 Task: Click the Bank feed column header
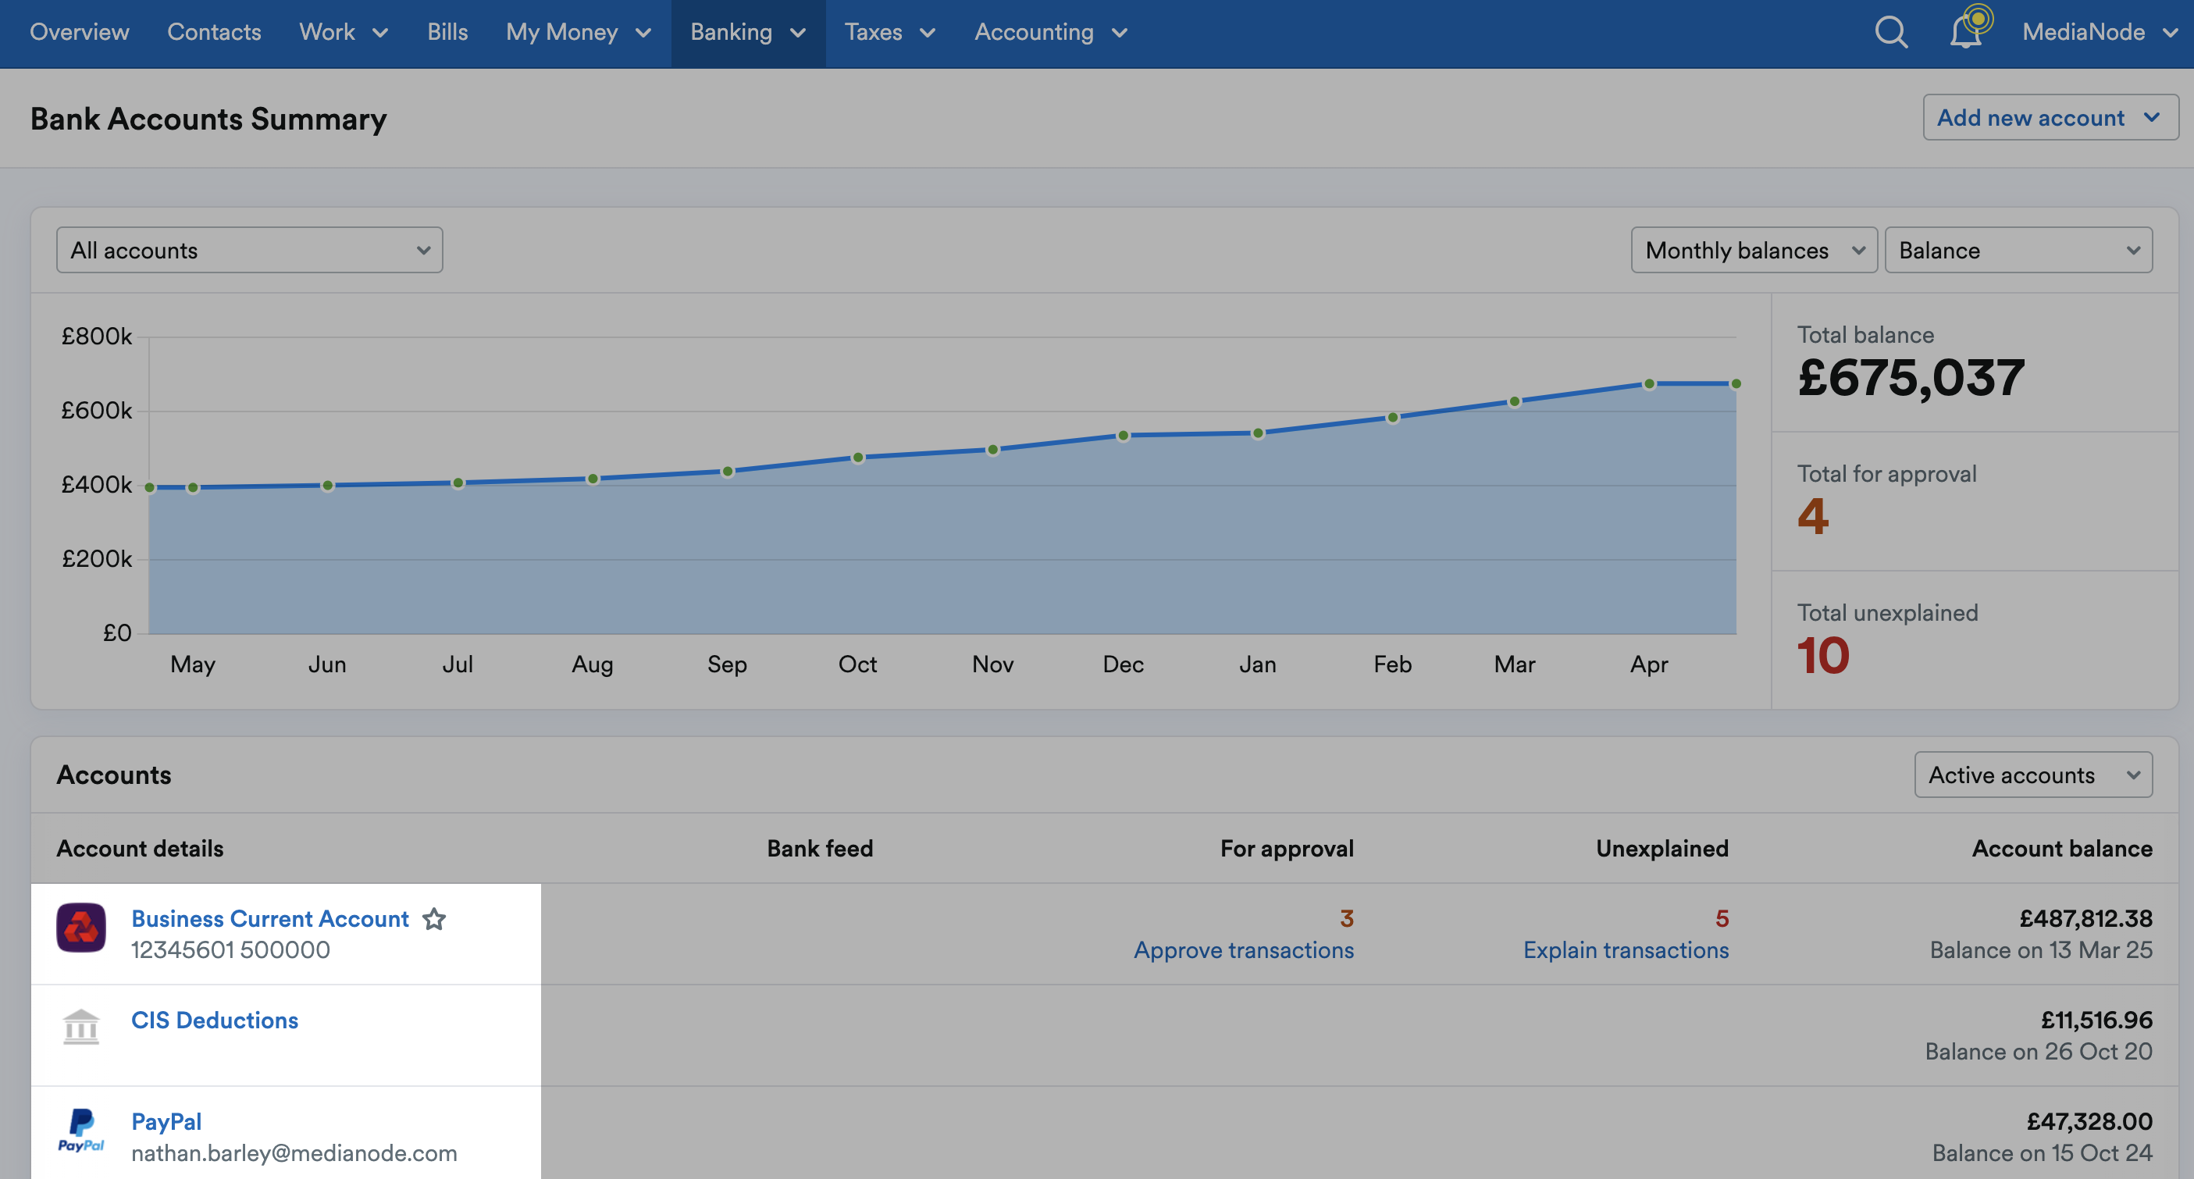(819, 849)
